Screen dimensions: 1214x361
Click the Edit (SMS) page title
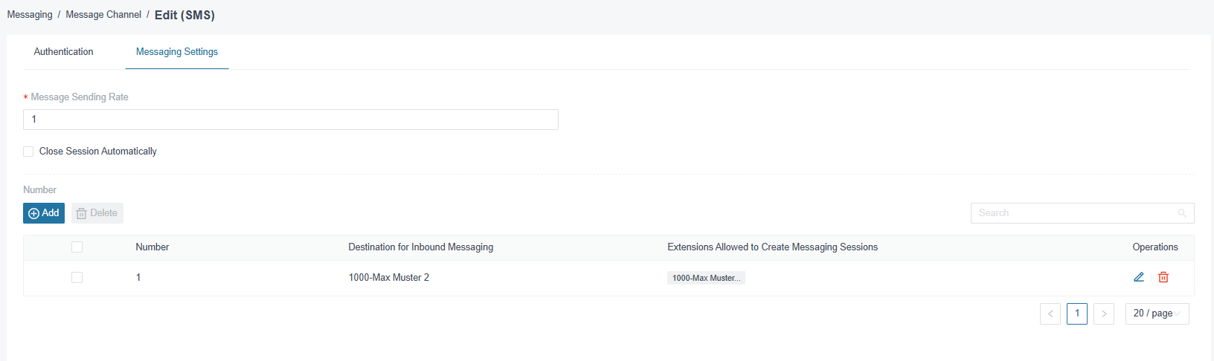pyautogui.click(x=184, y=15)
